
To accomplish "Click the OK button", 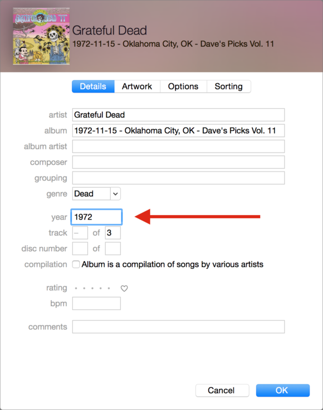I will click(x=283, y=390).
